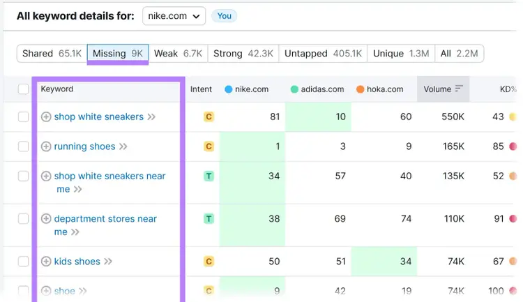The width and height of the screenshot is (523, 302).
Task: Click the 135K volume value
Action: 453,176
